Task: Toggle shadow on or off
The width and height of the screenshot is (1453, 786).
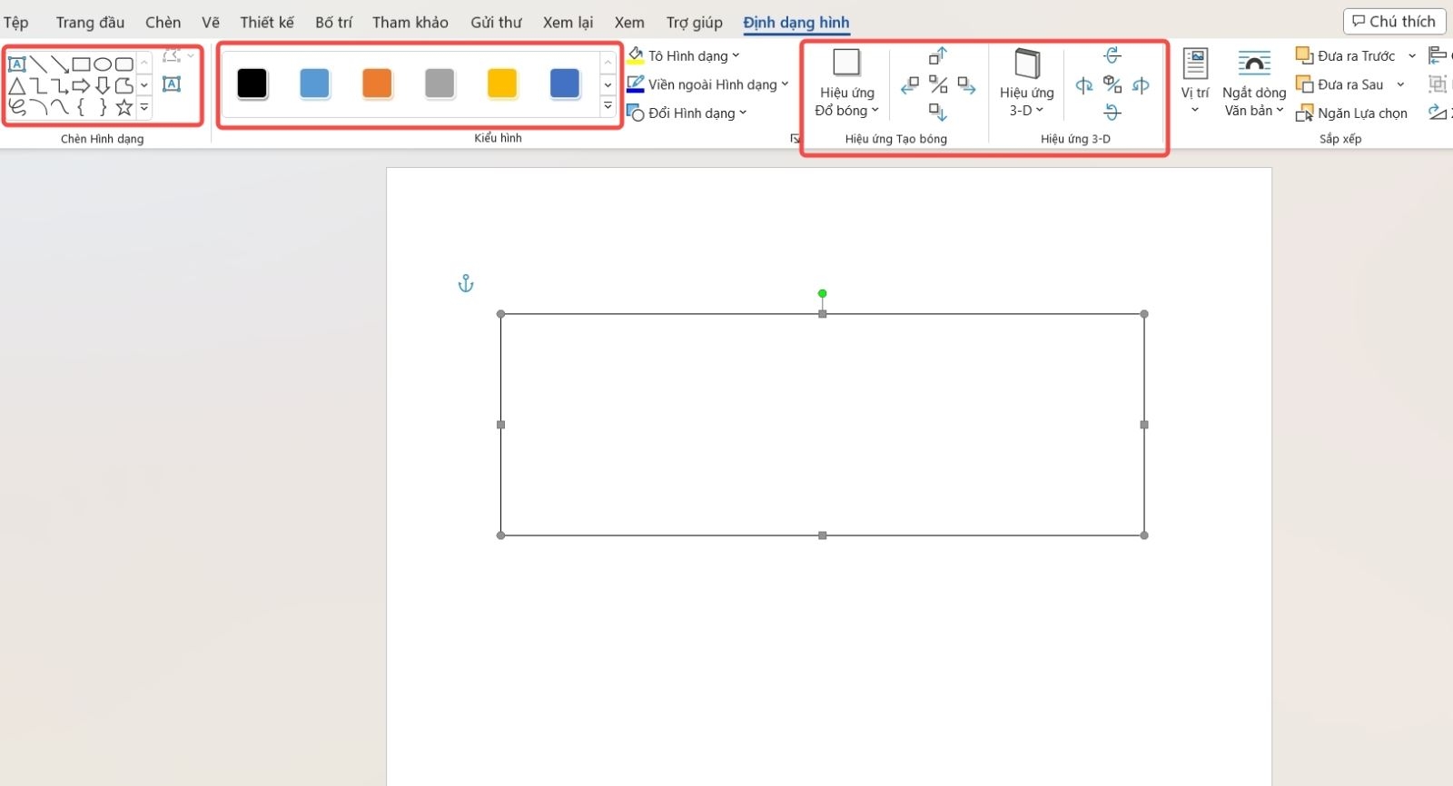Action: coord(938,85)
